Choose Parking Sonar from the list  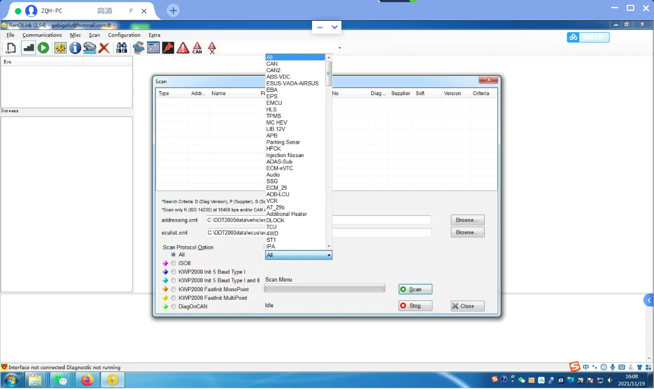(283, 142)
